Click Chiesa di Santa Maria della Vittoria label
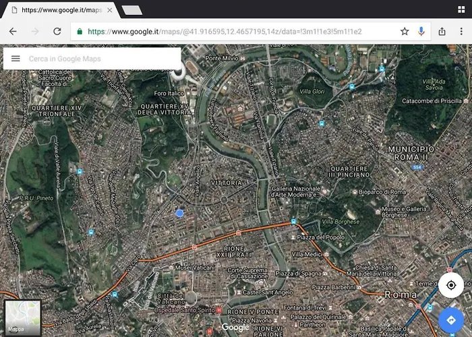 click(371, 270)
